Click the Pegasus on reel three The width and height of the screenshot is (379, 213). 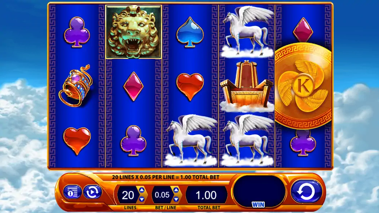(x=191, y=140)
